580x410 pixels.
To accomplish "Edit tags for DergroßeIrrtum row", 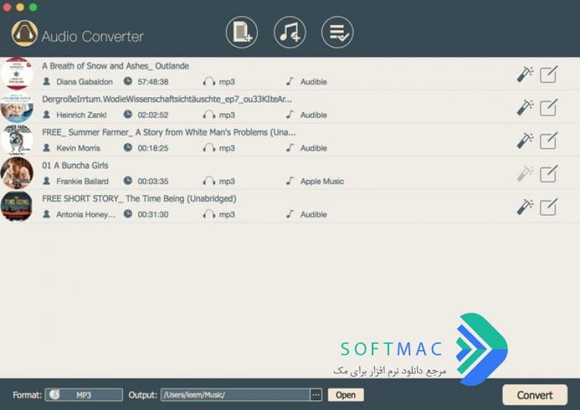I will [x=549, y=108].
